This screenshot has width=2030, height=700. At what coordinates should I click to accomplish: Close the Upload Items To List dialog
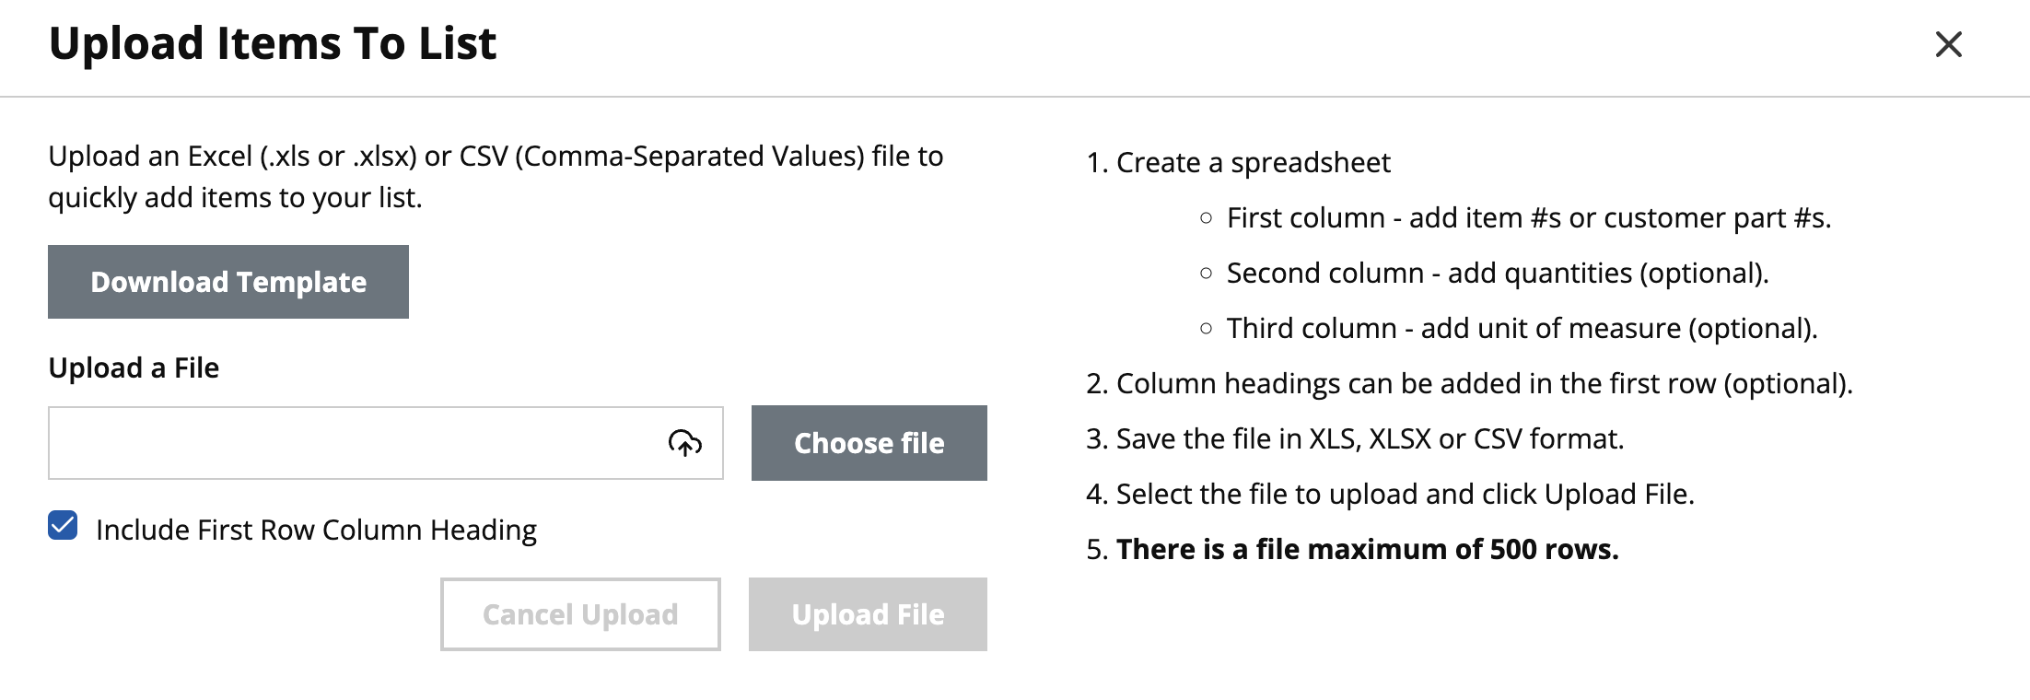tap(1948, 44)
